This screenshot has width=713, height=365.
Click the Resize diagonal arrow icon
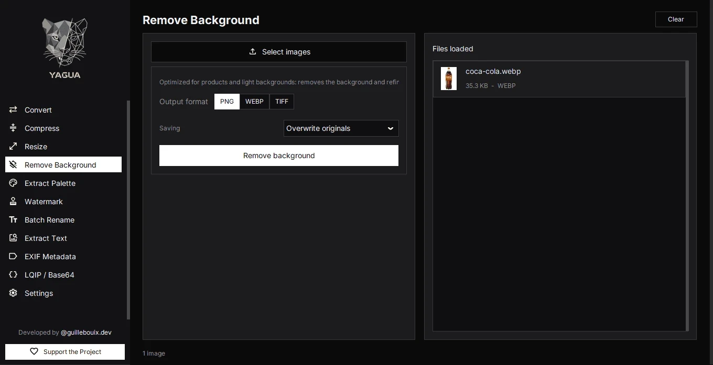coord(13,147)
